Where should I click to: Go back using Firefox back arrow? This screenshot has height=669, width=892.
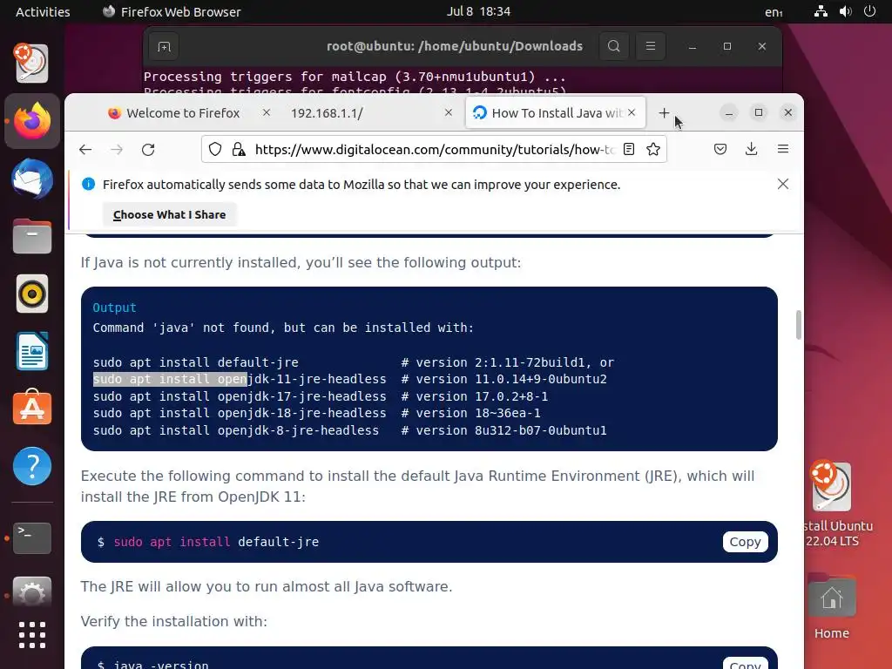click(85, 150)
